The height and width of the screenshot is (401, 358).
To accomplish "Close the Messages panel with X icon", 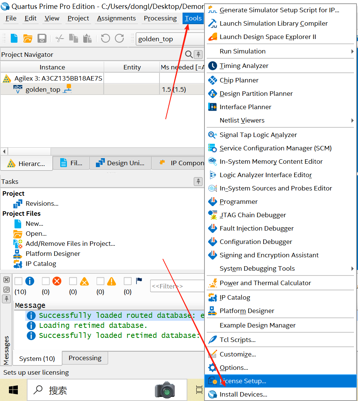I will point(6,280).
